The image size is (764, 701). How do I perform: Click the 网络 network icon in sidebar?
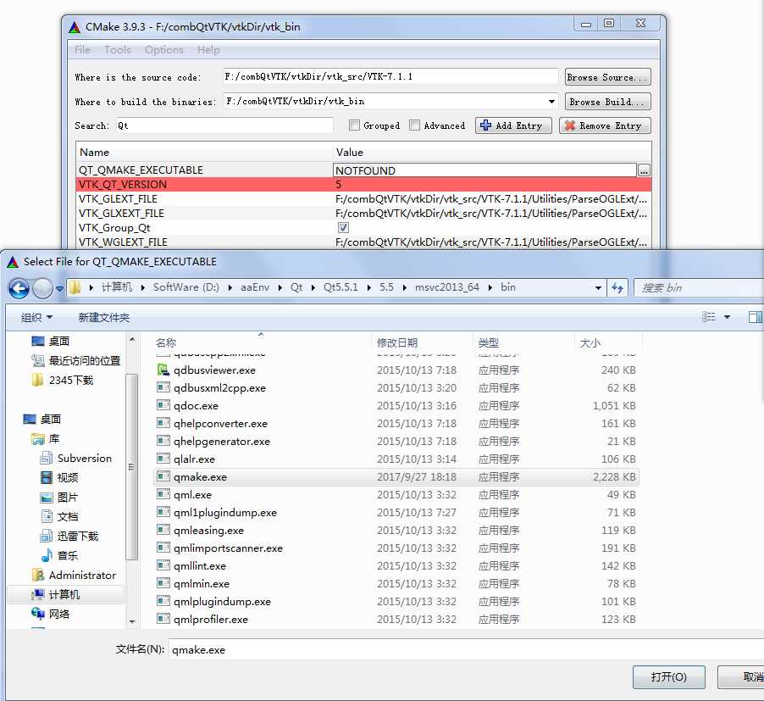click(x=38, y=614)
